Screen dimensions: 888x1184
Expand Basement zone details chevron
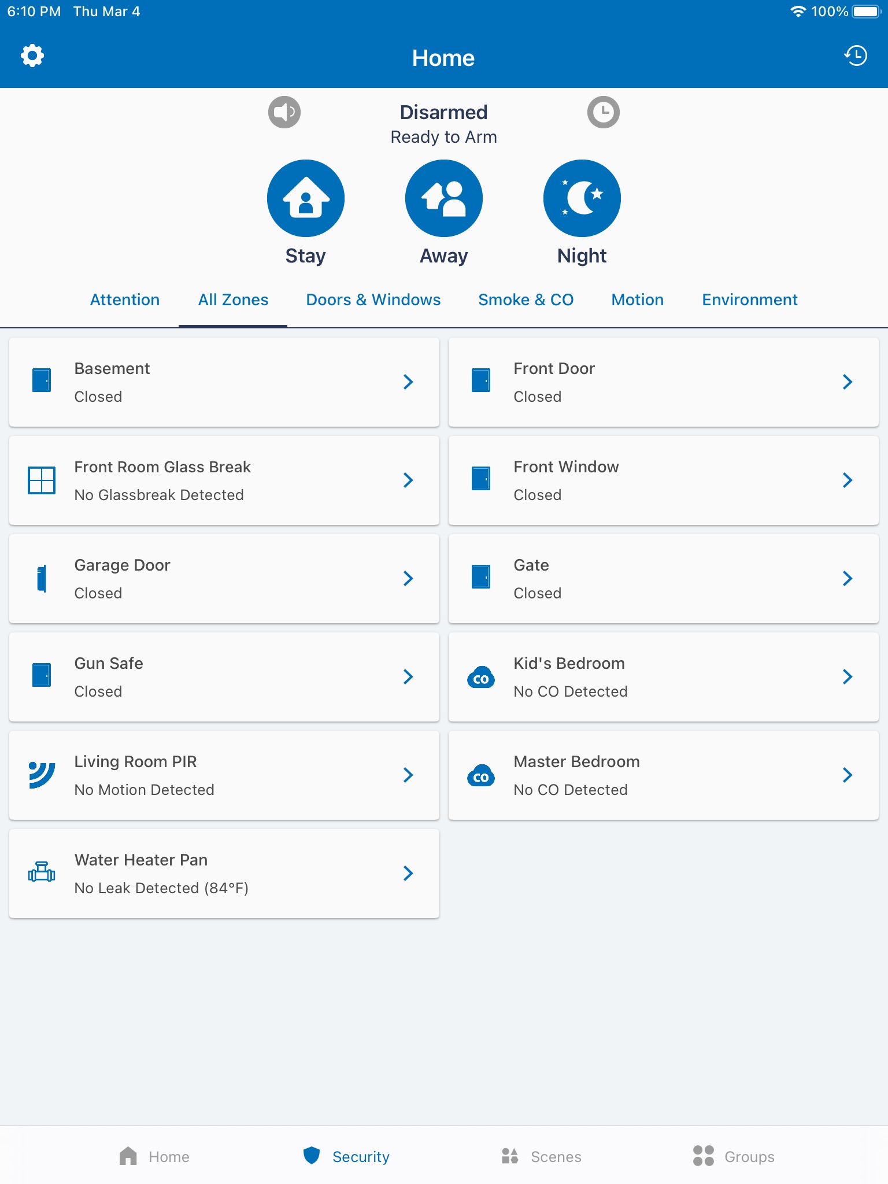tap(408, 382)
